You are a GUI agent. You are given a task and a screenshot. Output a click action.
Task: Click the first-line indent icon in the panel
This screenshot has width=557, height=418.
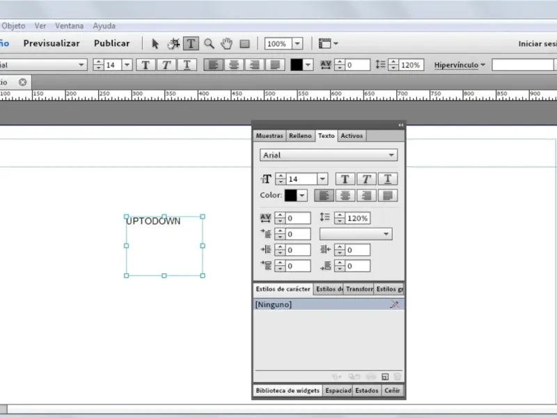point(266,233)
